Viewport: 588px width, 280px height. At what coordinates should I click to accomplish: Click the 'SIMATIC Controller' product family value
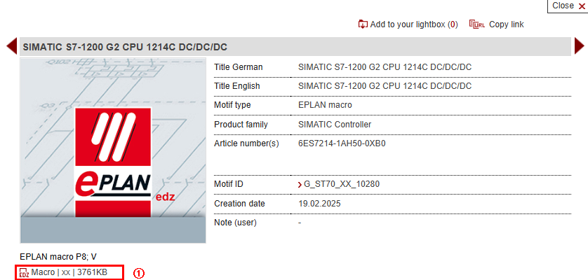335,125
